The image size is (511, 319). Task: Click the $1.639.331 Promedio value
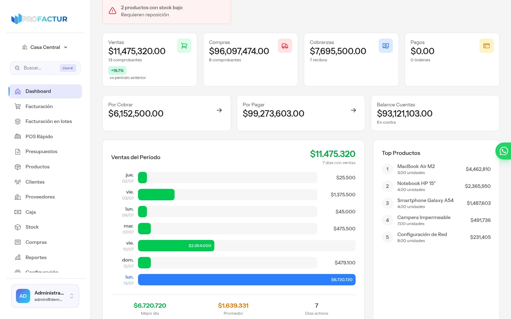[x=233, y=306]
